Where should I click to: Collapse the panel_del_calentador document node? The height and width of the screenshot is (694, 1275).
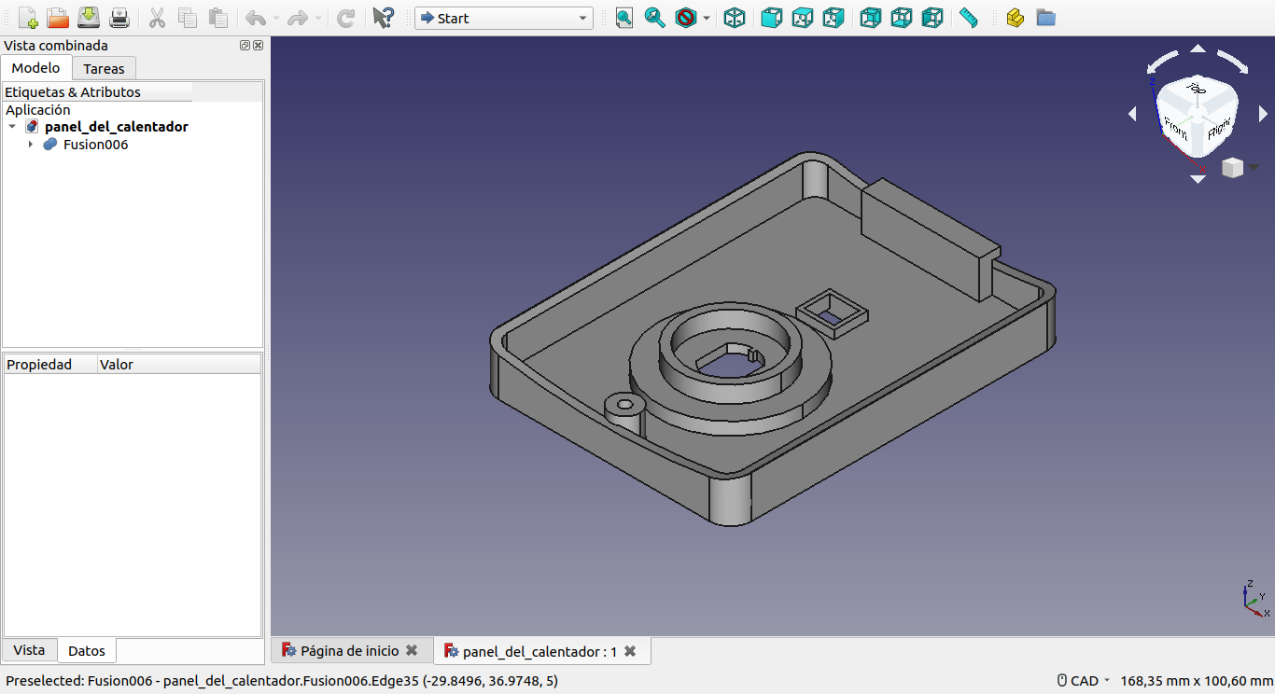tap(12, 127)
